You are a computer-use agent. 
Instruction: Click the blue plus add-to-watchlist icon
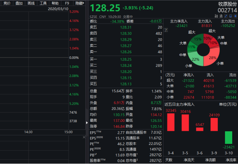pos(235,17)
